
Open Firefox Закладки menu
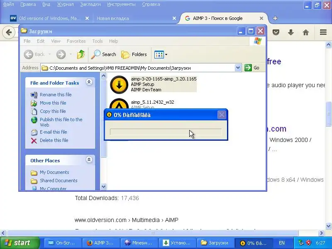pyautogui.click(x=90, y=4)
